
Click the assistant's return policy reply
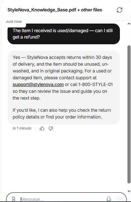[x=64, y=87]
